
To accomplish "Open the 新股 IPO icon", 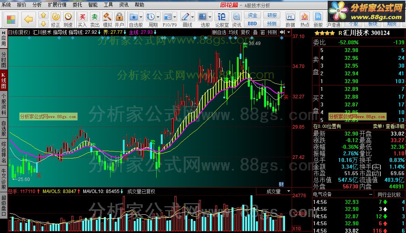I will 318,20.
